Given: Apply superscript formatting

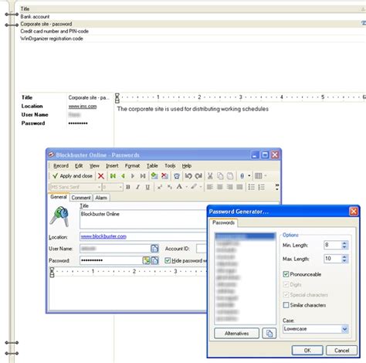Looking at the screenshot, I should [160, 187].
